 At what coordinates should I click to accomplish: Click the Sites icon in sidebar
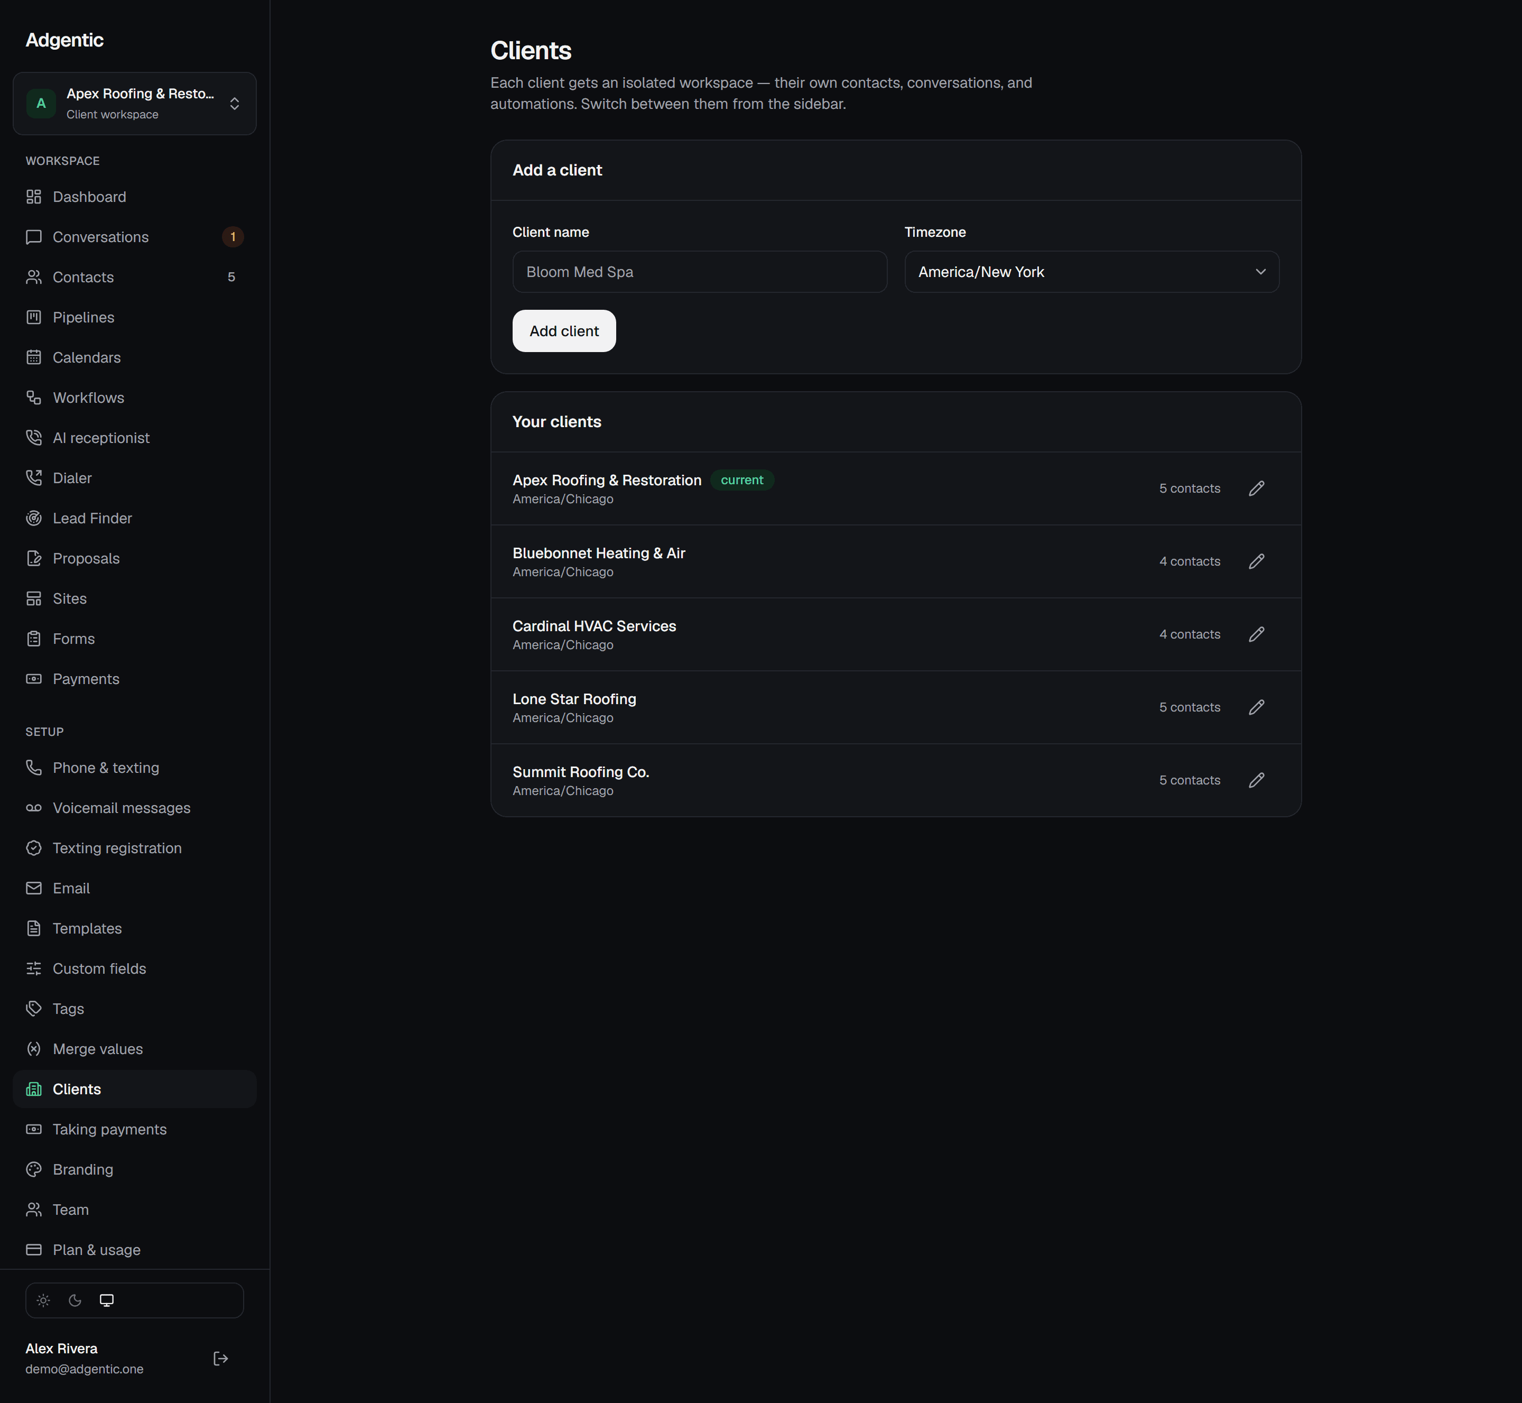[34, 599]
